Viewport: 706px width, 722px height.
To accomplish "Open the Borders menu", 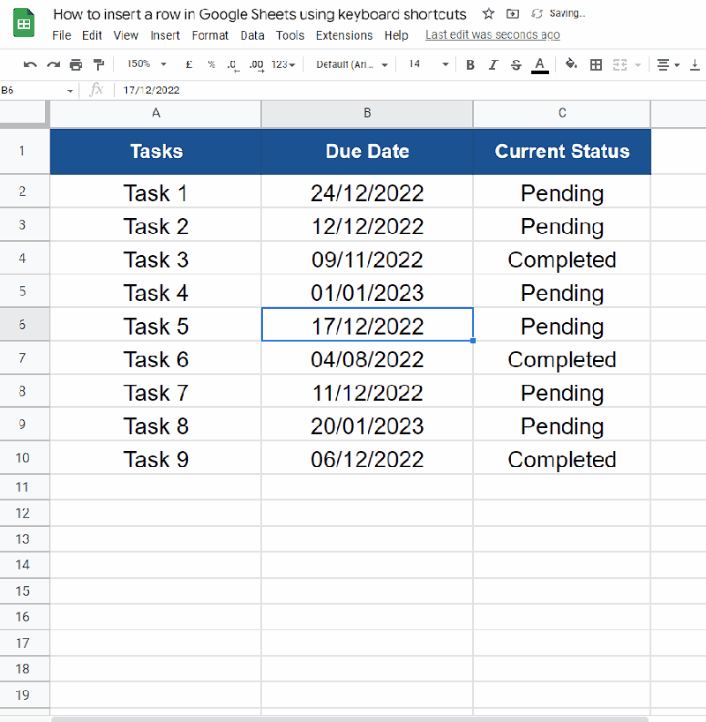I will tap(596, 64).
